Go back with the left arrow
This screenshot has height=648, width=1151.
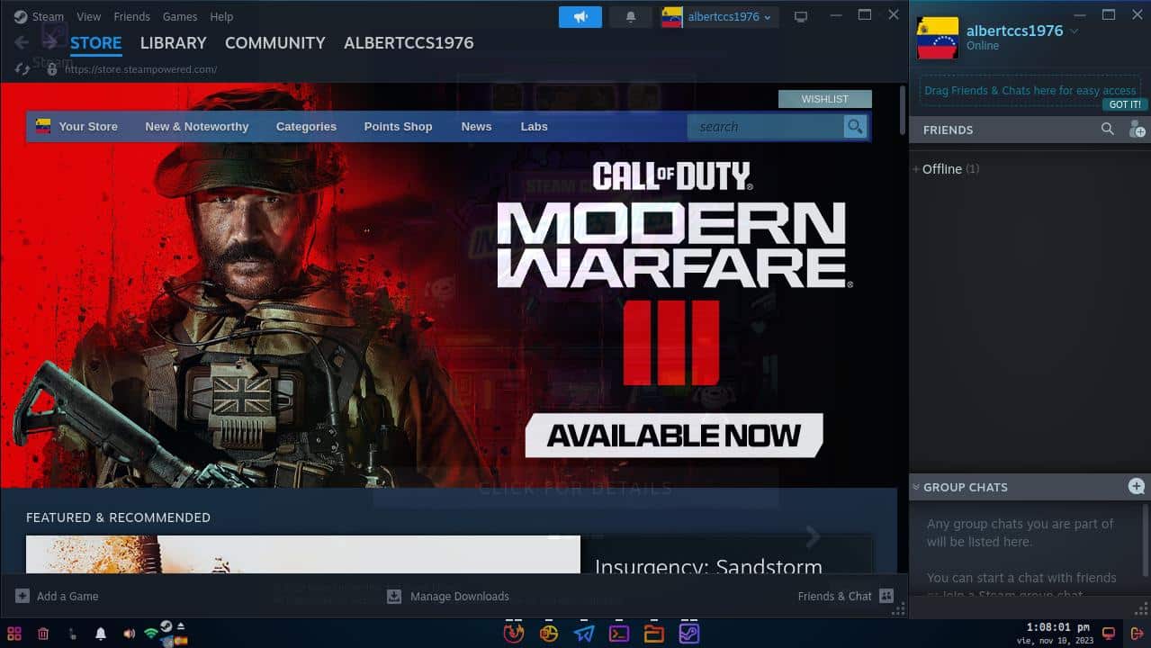(x=22, y=42)
